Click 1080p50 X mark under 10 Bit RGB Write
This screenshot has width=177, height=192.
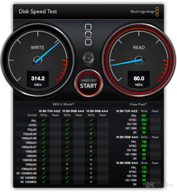67,164
